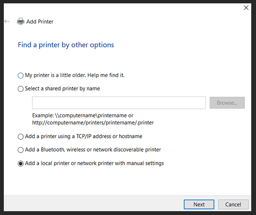Close the Add Printer dialog with X
This screenshot has height=215, width=256.
(x=246, y=8)
